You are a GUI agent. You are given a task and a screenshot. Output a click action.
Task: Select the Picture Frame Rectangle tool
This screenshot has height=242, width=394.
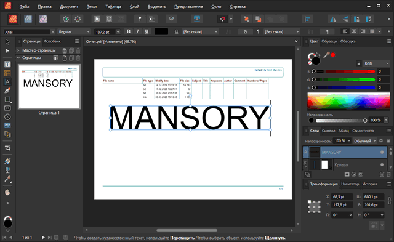(7, 108)
